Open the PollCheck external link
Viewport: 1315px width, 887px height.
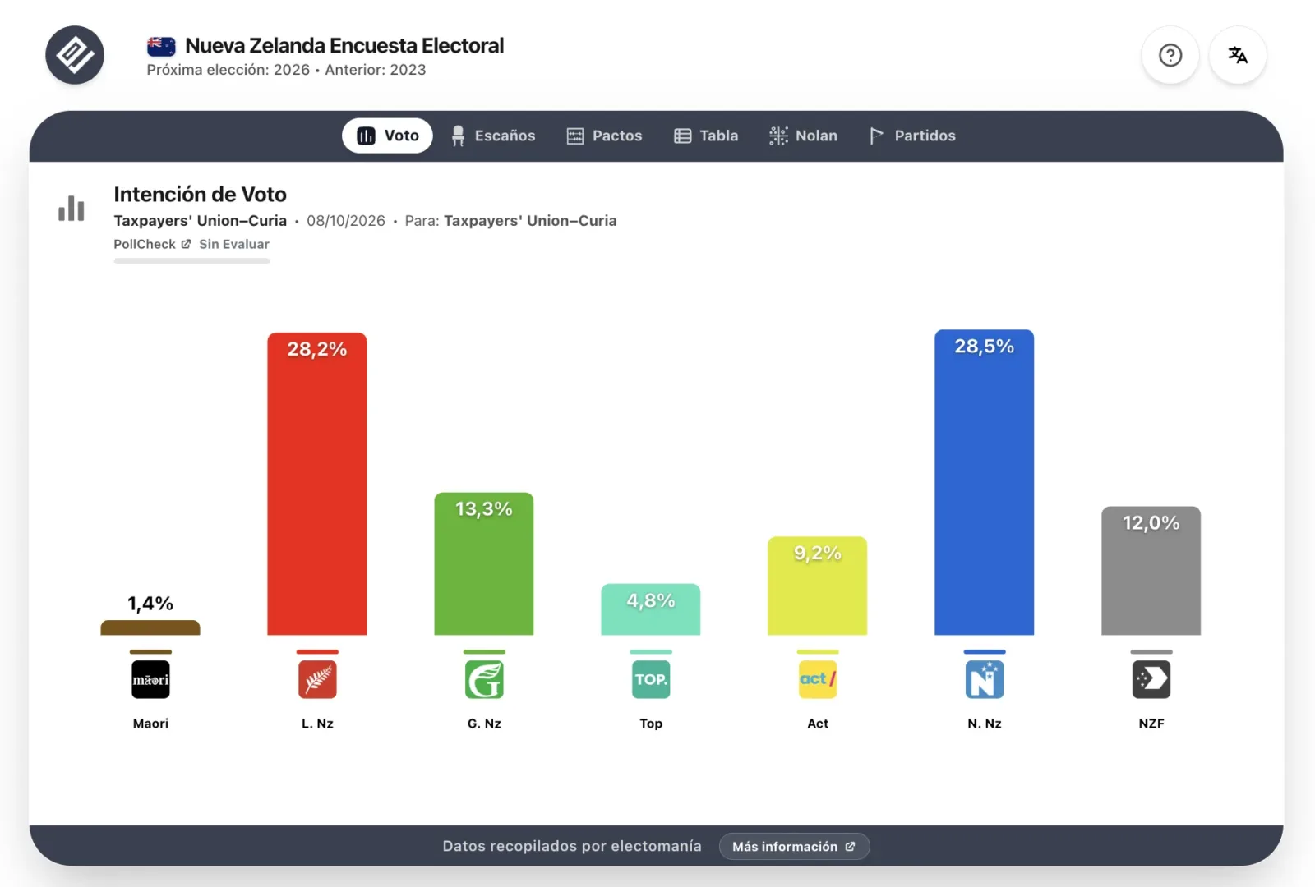tap(152, 244)
